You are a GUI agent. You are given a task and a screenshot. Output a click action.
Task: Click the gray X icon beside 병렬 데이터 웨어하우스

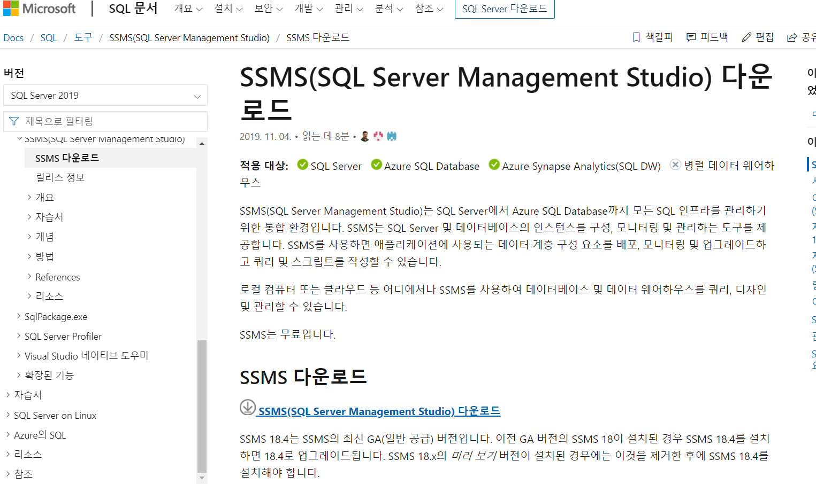[676, 165]
